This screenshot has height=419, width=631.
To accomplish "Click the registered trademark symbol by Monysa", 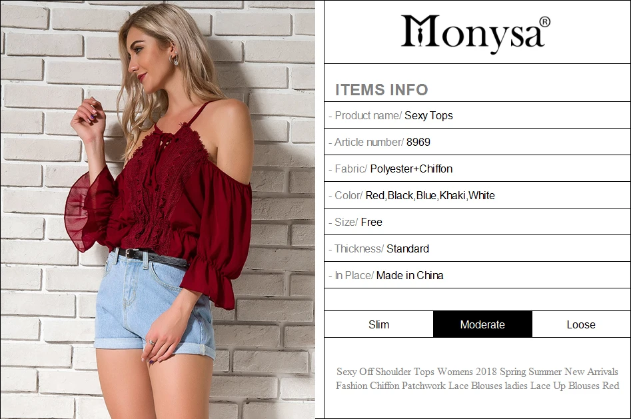I will pos(544,22).
